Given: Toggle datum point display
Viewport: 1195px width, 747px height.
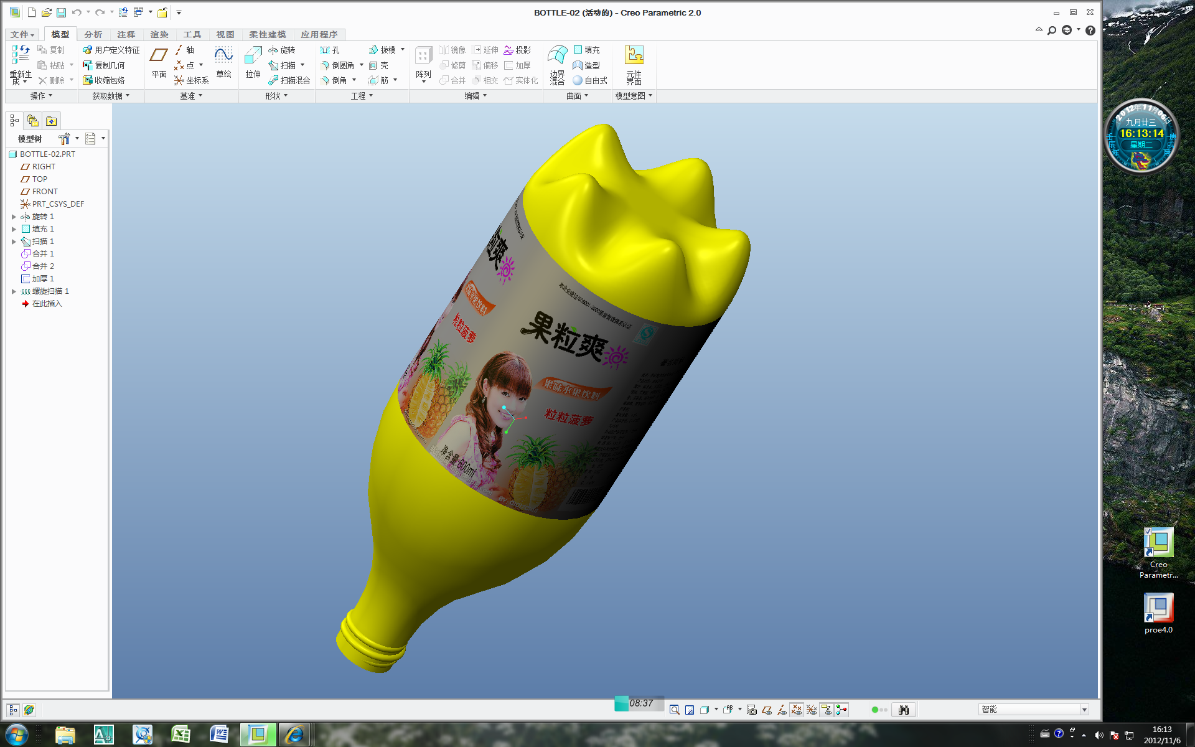Looking at the screenshot, I should click(x=797, y=710).
